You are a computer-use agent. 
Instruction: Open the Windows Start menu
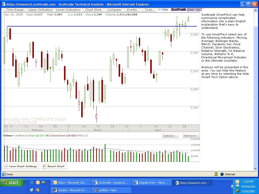tap(12, 183)
